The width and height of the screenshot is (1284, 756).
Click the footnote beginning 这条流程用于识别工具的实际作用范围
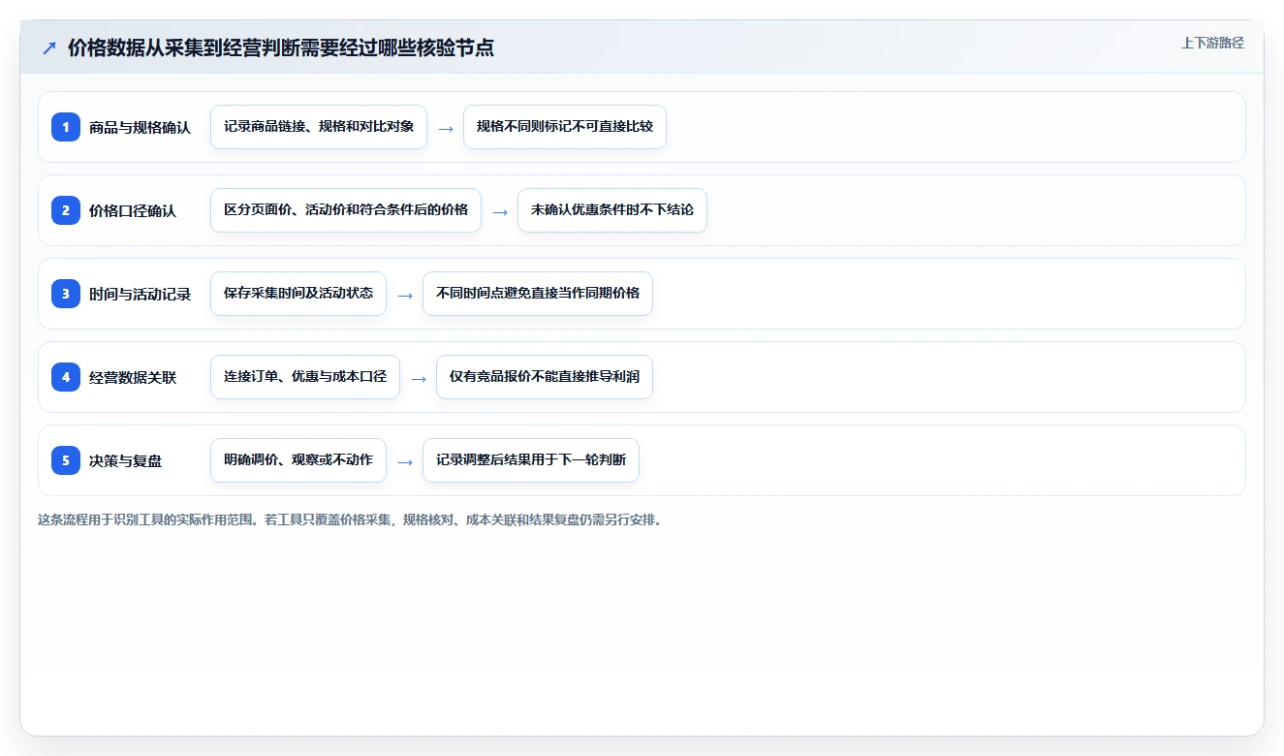coord(350,520)
